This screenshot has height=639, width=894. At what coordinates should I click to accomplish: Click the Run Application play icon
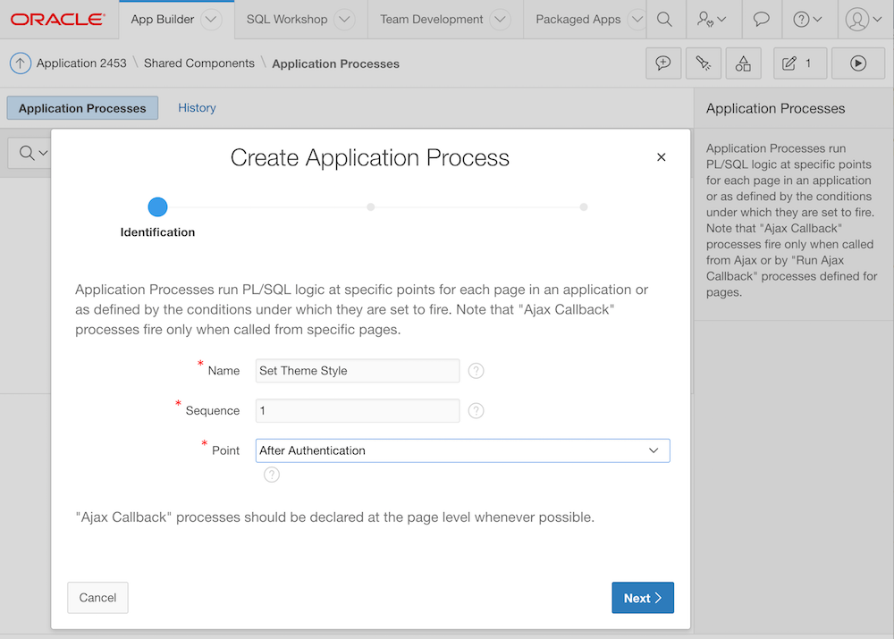857,63
